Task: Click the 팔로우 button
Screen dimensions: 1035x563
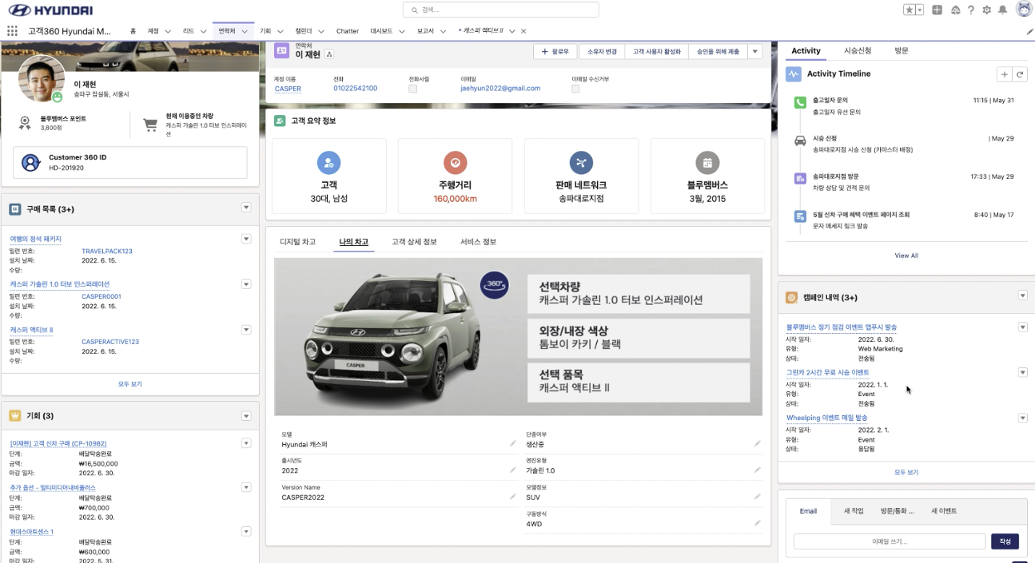Action: point(555,51)
